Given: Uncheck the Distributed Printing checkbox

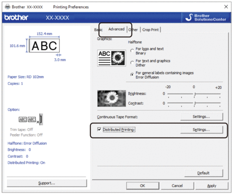Looking at the screenshot, I should pos(99,129).
